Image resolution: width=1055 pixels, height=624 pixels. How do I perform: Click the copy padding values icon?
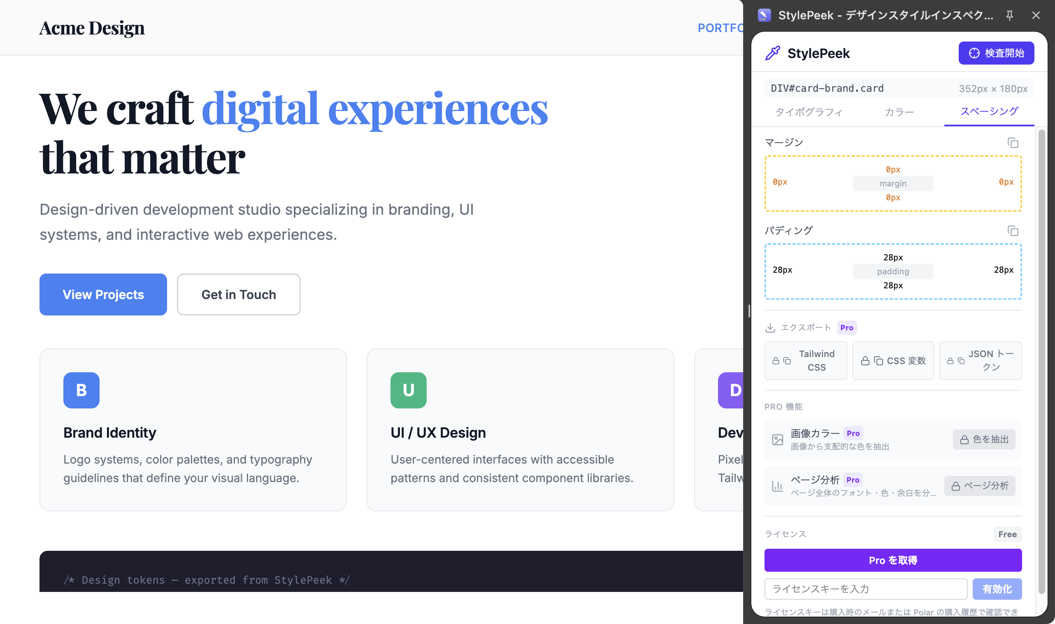[1013, 231]
